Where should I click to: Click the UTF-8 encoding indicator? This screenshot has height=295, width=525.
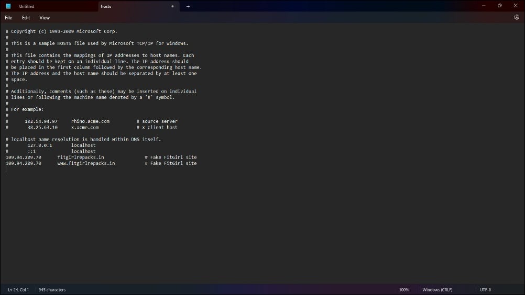pyautogui.click(x=486, y=290)
